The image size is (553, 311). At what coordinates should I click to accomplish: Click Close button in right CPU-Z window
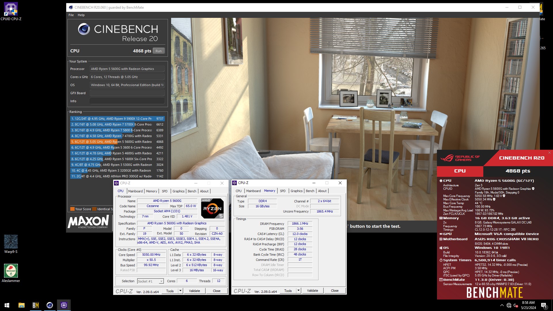point(335,291)
